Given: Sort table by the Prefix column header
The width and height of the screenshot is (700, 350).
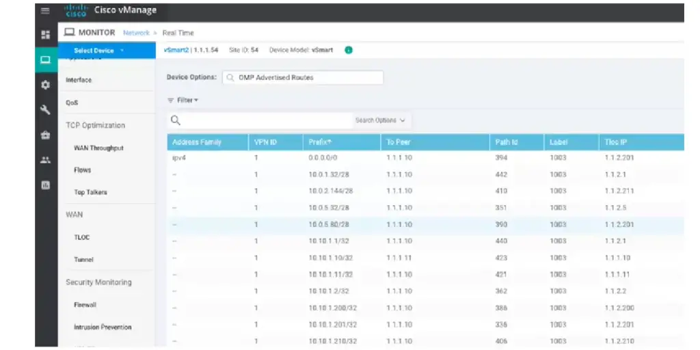Looking at the screenshot, I should point(320,142).
